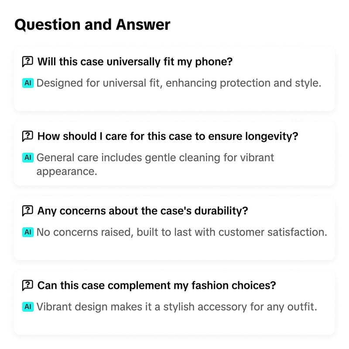The image size is (349, 349).
Task: Open the question 'Will this case universally fit my phone?'
Action: click(135, 62)
